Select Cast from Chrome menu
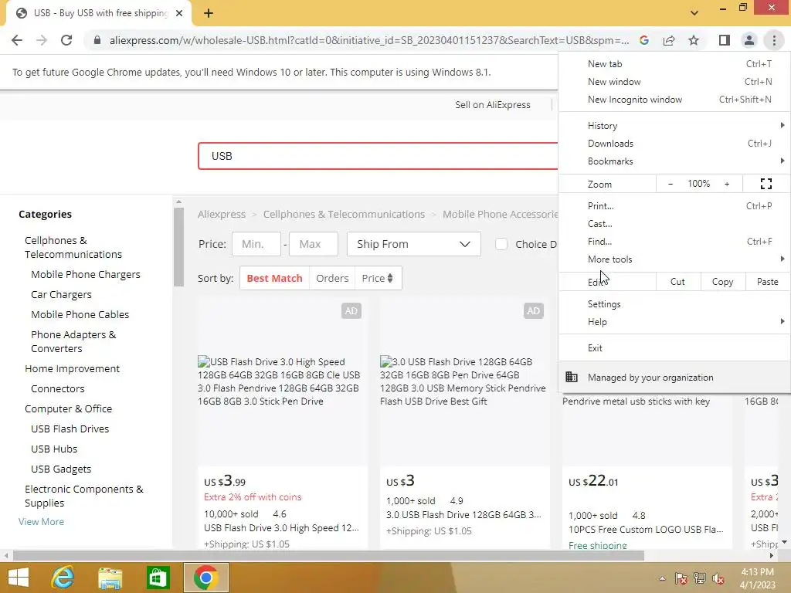 click(x=674, y=223)
